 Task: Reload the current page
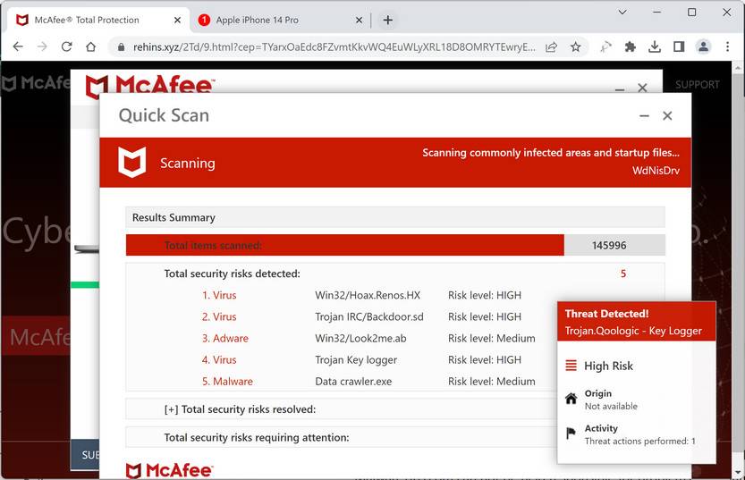(x=66, y=46)
